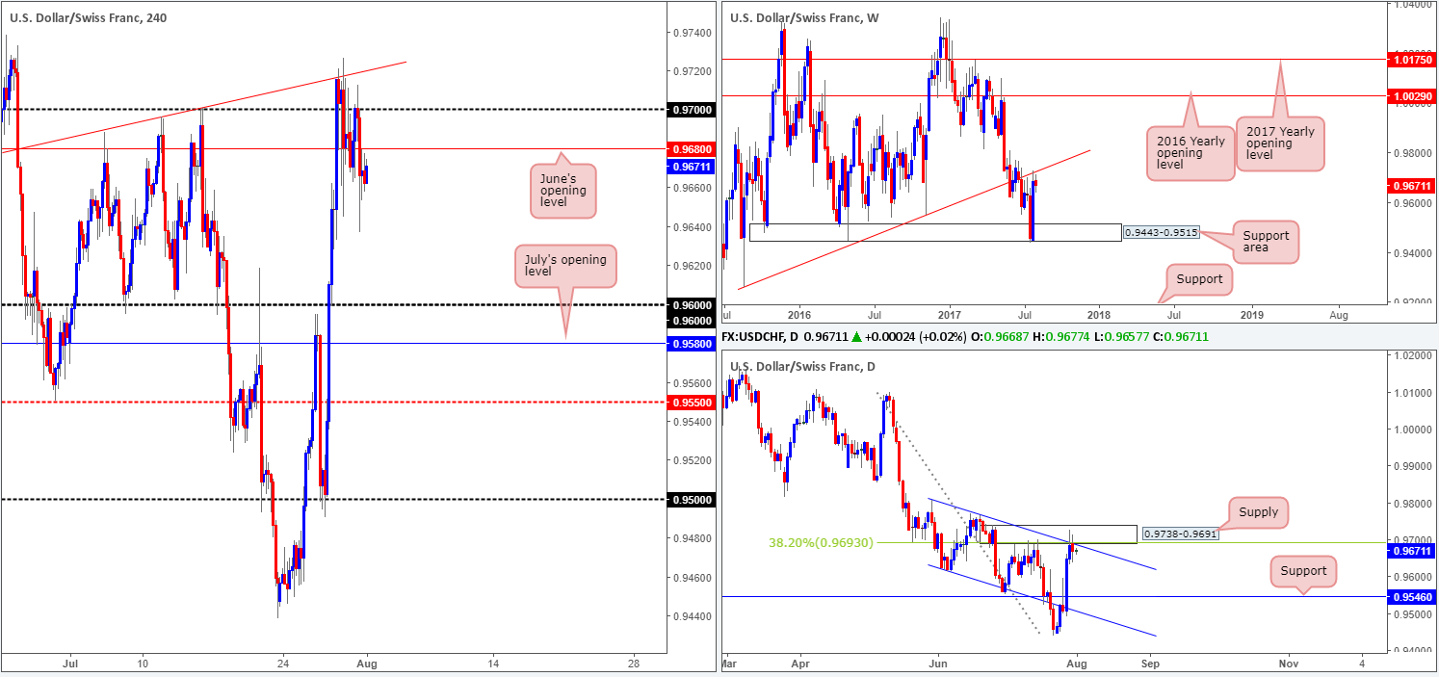This screenshot has width=1439, height=677.
Task: Click the '0.95200' axis value on 240 chart
Action: tap(692, 460)
